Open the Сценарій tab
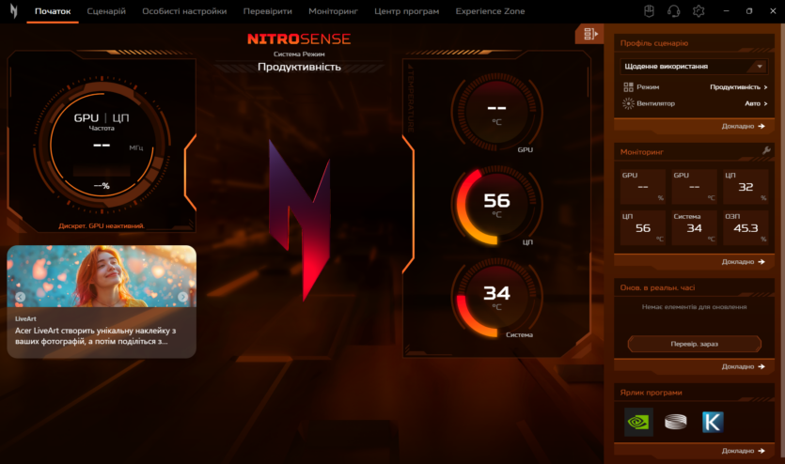This screenshot has width=785, height=464. (106, 11)
